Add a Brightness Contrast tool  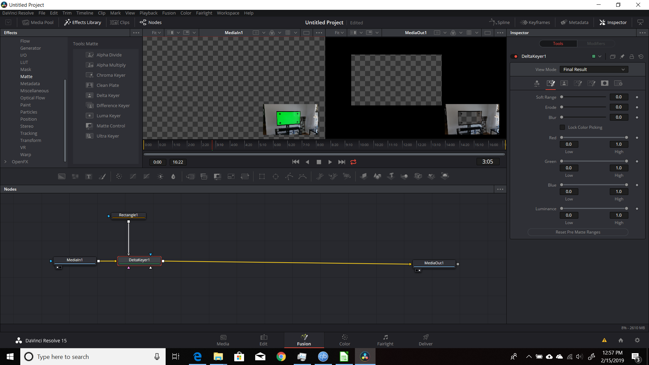(x=160, y=176)
